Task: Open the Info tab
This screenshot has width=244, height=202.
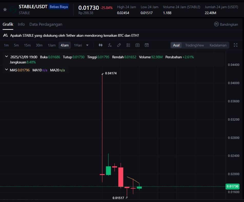Action: tap(21, 24)
